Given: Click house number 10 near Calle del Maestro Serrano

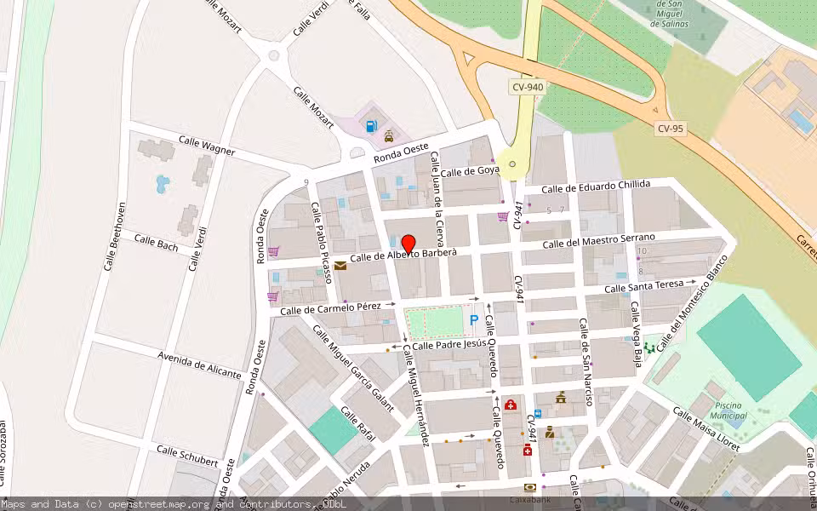Looking at the screenshot, I should [x=642, y=250].
